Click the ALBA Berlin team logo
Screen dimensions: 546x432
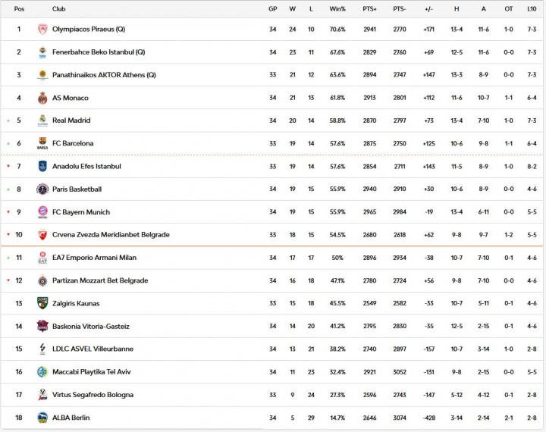[x=42, y=418]
